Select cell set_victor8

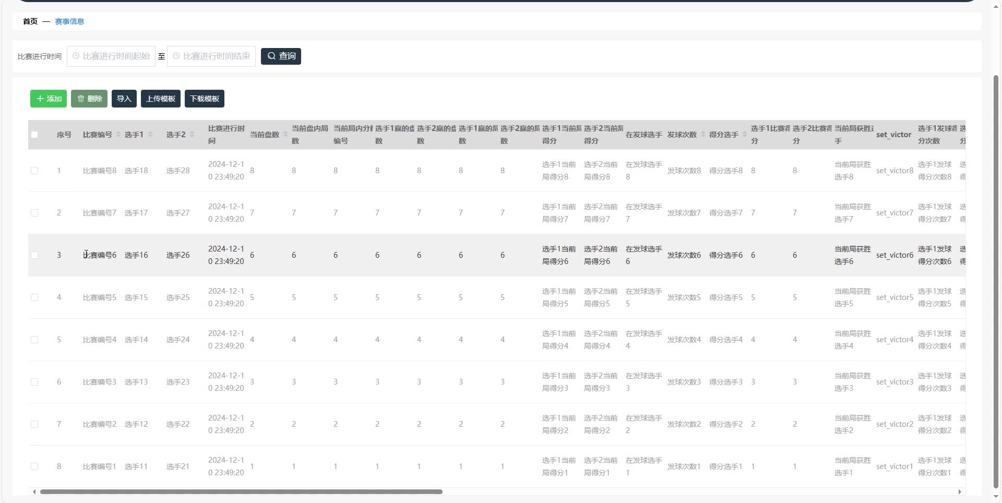point(895,171)
